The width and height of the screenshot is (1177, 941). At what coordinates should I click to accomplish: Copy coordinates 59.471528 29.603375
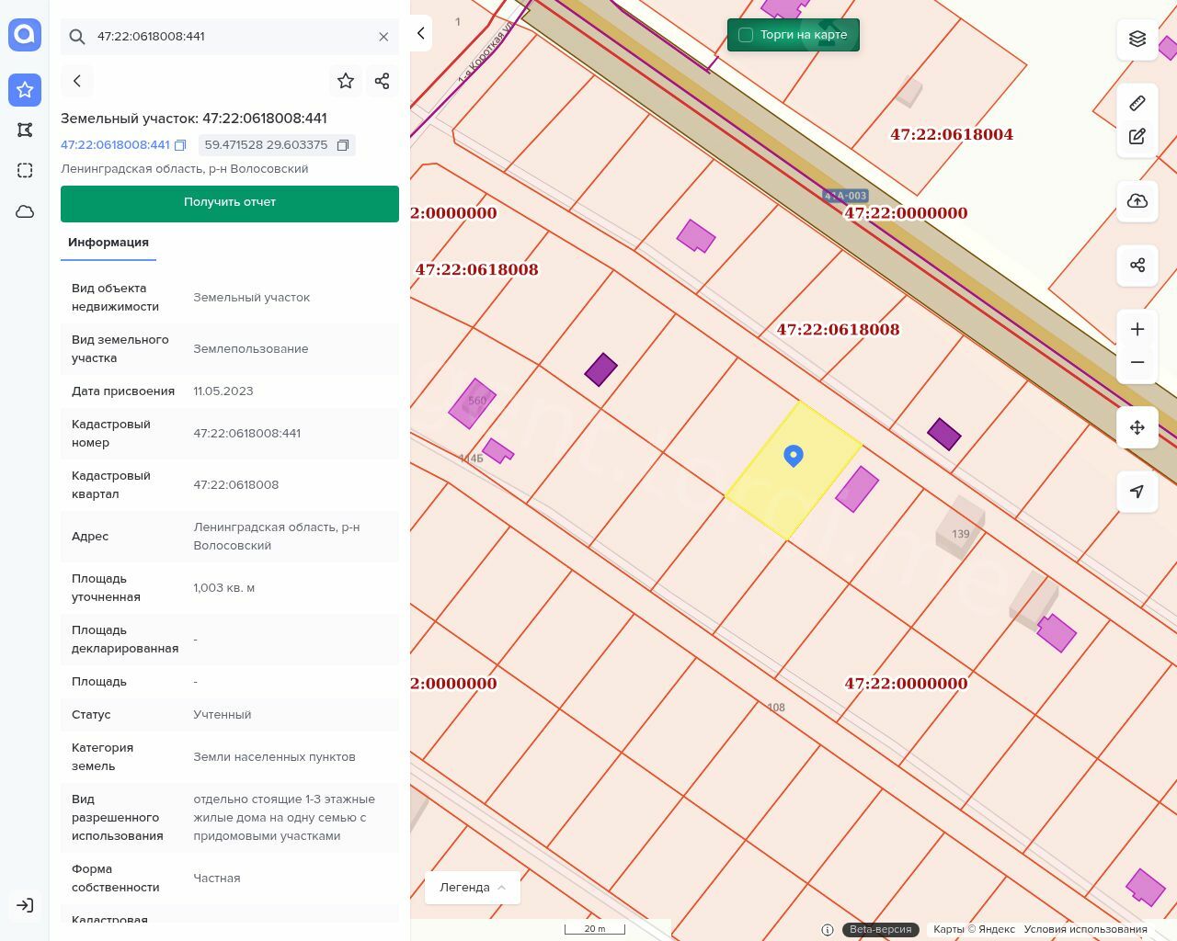[343, 145]
